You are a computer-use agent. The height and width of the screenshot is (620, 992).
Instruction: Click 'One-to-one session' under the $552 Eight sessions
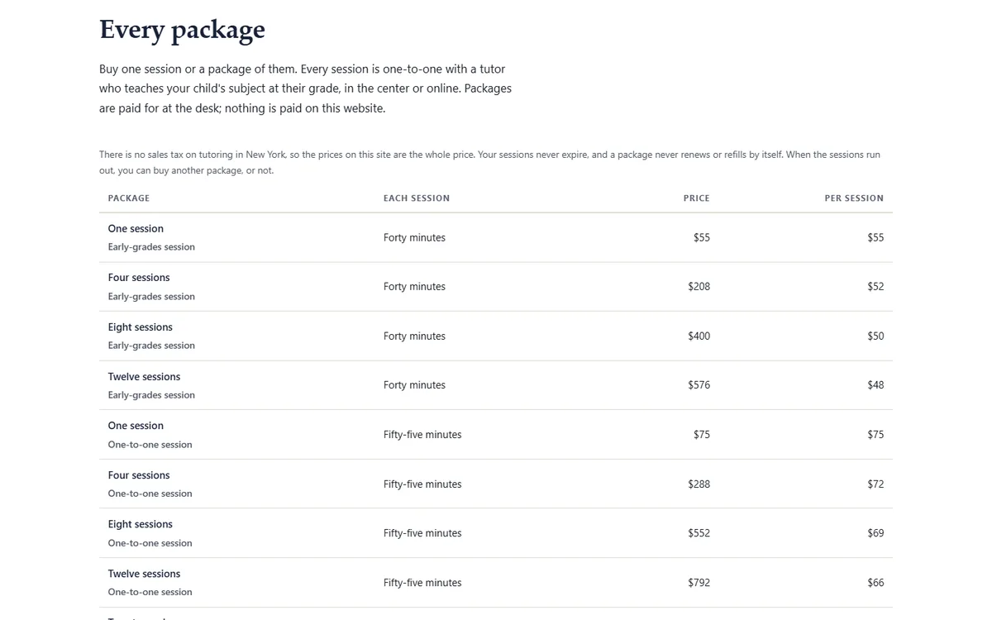(150, 543)
